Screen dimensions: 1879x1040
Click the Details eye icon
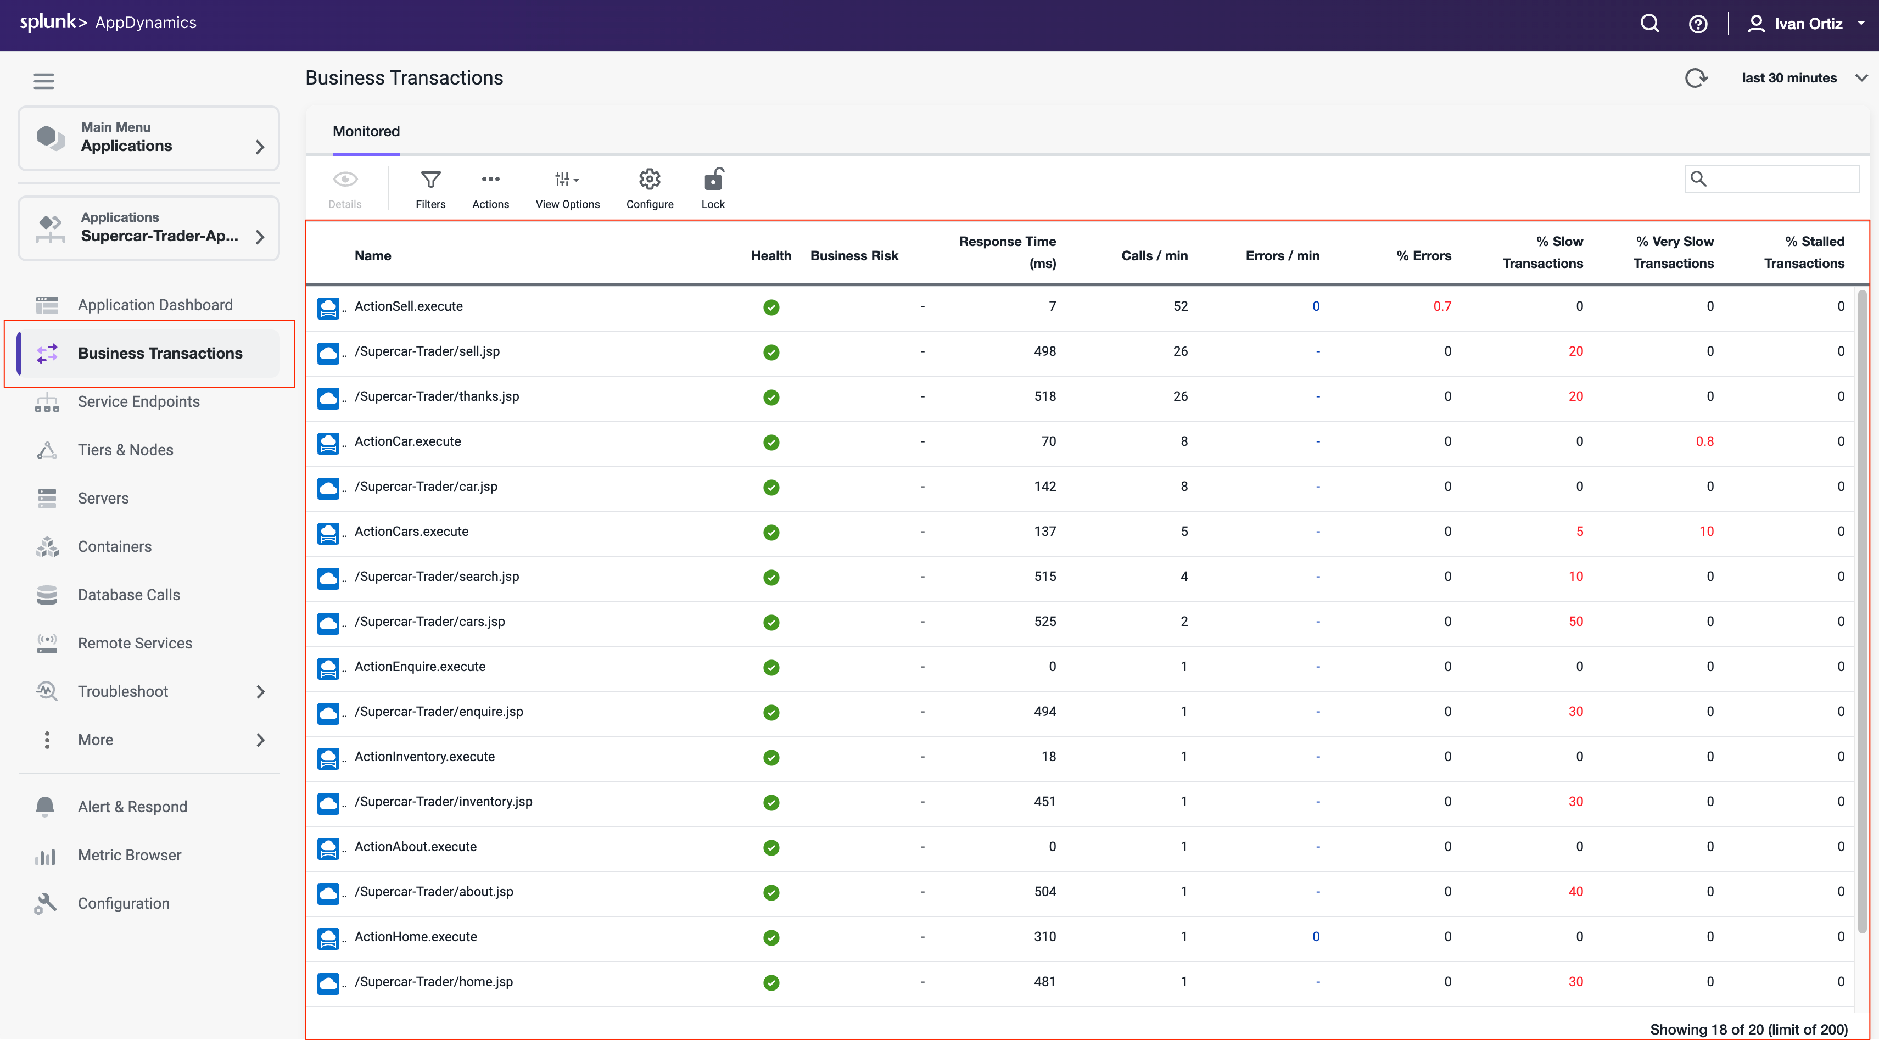(345, 180)
